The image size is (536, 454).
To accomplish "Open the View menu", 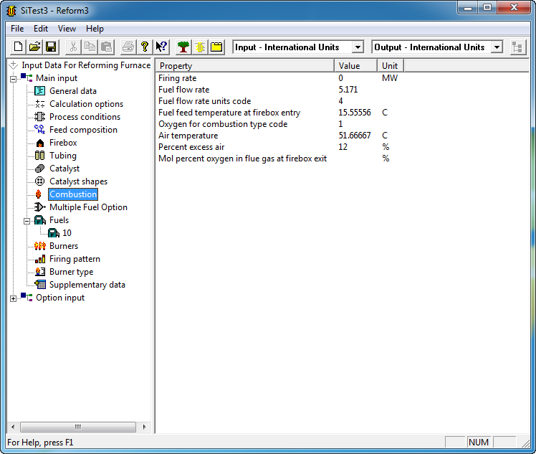I will (x=67, y=29).
